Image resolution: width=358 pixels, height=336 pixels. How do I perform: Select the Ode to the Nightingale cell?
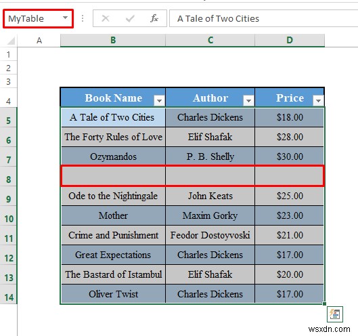tap(113, 196)
